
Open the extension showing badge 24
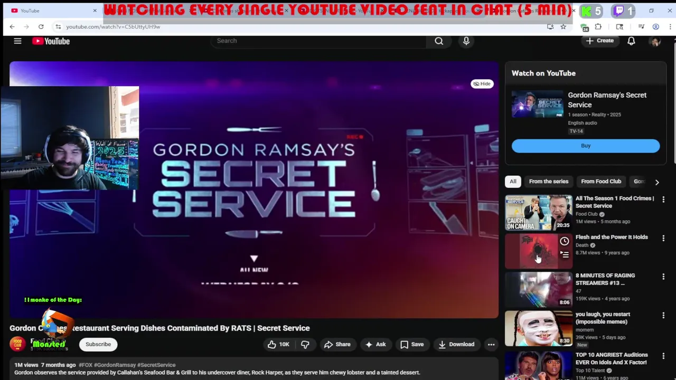[x=585, y=27]
